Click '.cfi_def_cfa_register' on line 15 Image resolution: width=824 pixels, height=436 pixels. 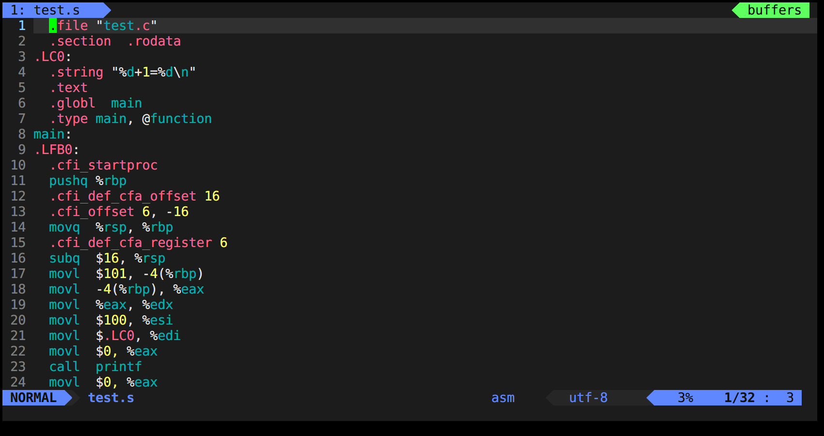point(130,243)
